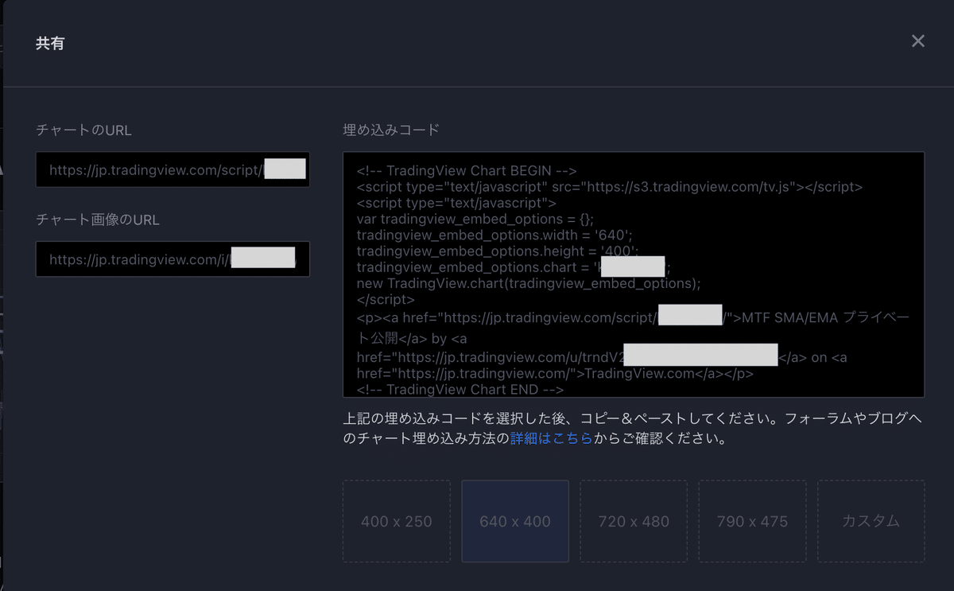Click the チャートのURL label

[x=83, y=130]
